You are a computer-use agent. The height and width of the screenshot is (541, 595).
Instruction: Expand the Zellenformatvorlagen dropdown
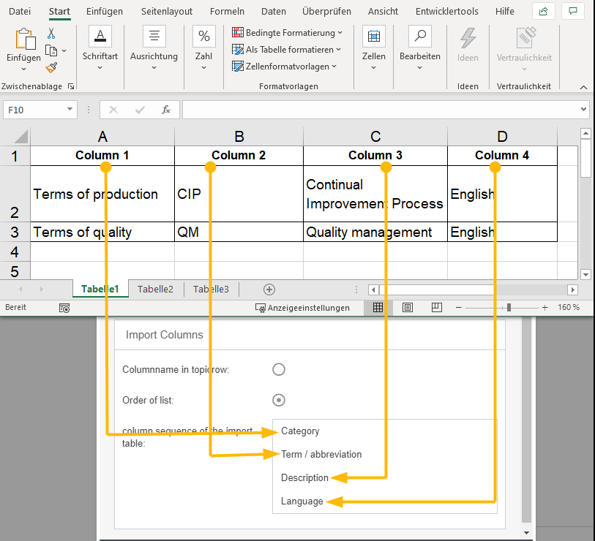click(285, 67)
